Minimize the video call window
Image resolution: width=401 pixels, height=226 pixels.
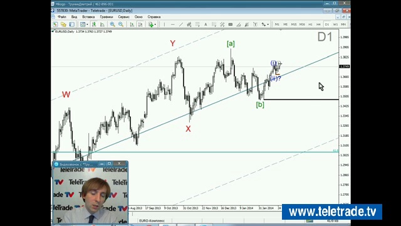click(x=102, y=163)
